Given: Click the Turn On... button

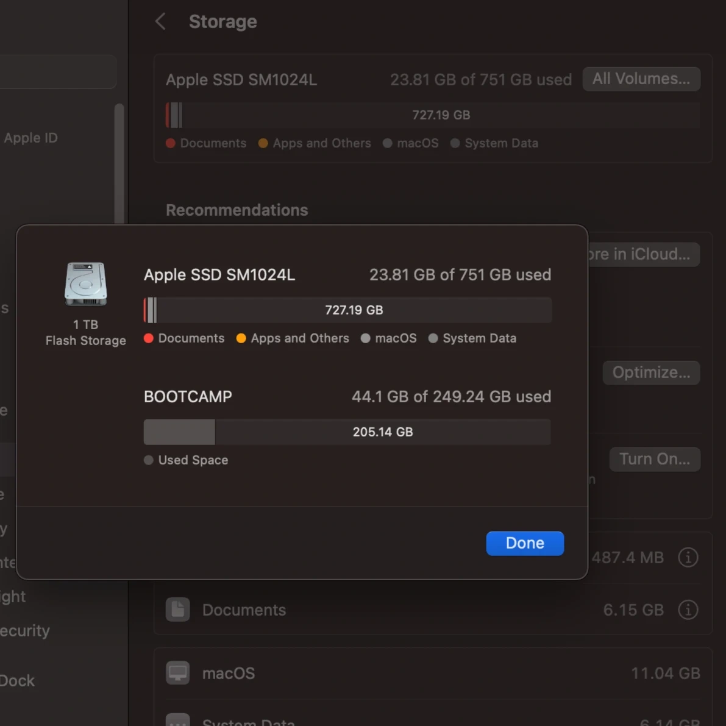Looking at the screenshot, I should click(654, 459).
